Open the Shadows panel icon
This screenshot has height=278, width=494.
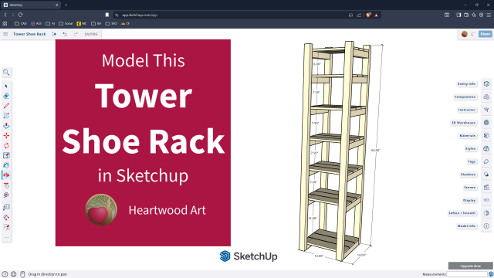point(486,175)
